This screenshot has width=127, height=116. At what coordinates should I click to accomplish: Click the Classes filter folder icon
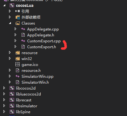(18, 23)
